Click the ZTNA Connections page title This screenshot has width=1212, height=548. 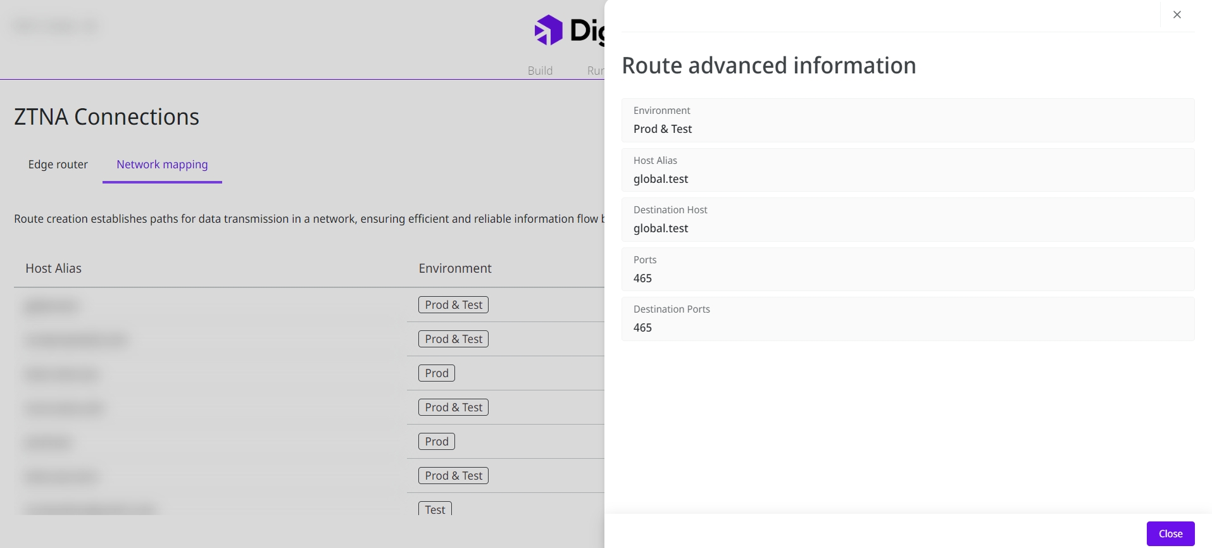(106, 117)
